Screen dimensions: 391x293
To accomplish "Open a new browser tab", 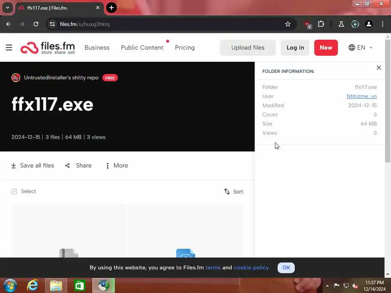I will (111, 8).
